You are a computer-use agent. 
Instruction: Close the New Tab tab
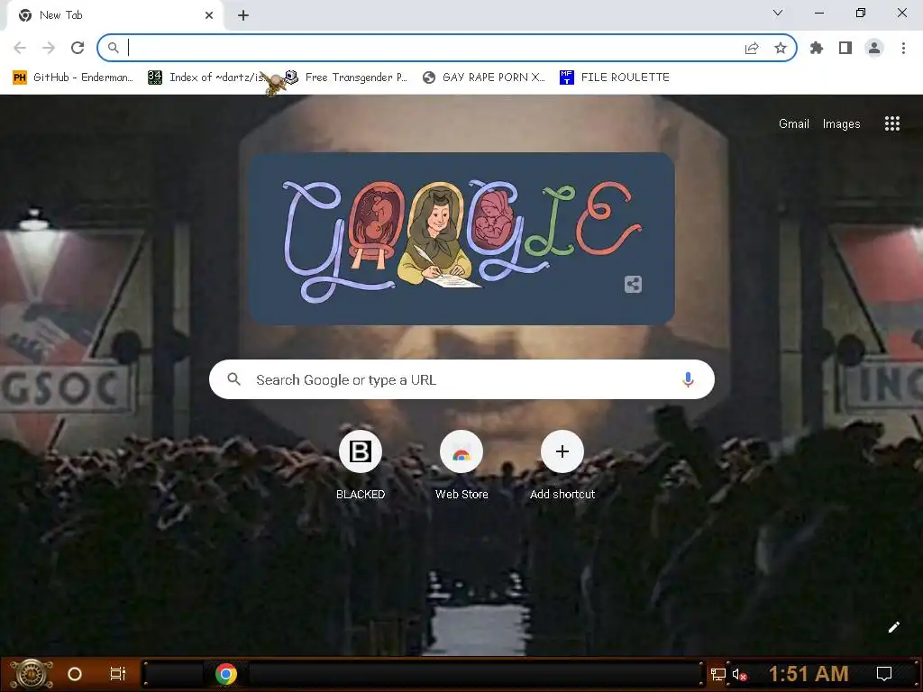tap(209, 15)
